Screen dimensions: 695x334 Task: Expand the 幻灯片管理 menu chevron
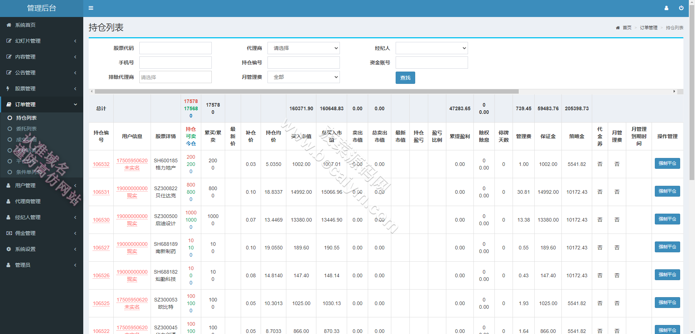(75, 41)
